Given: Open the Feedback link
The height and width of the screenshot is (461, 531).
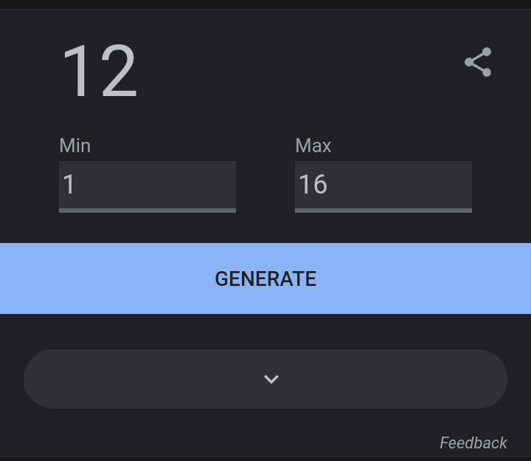Looking at the screenshot, I should [x=473, y=443].
